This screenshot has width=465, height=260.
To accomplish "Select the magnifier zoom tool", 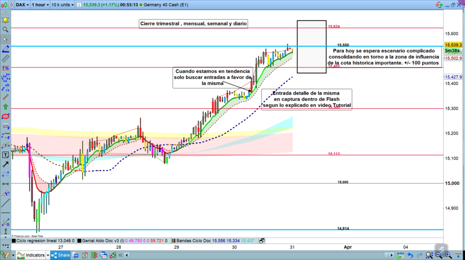I will 5,29.
